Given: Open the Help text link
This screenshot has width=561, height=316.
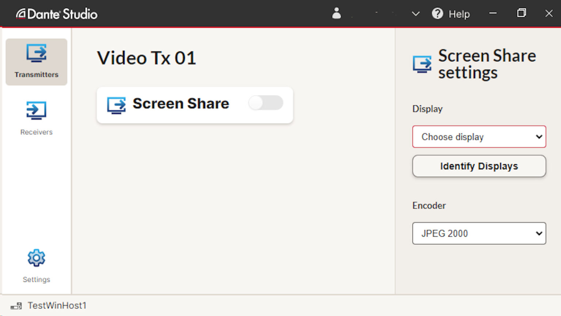Looking at the screenshot, I should [459, 14].
